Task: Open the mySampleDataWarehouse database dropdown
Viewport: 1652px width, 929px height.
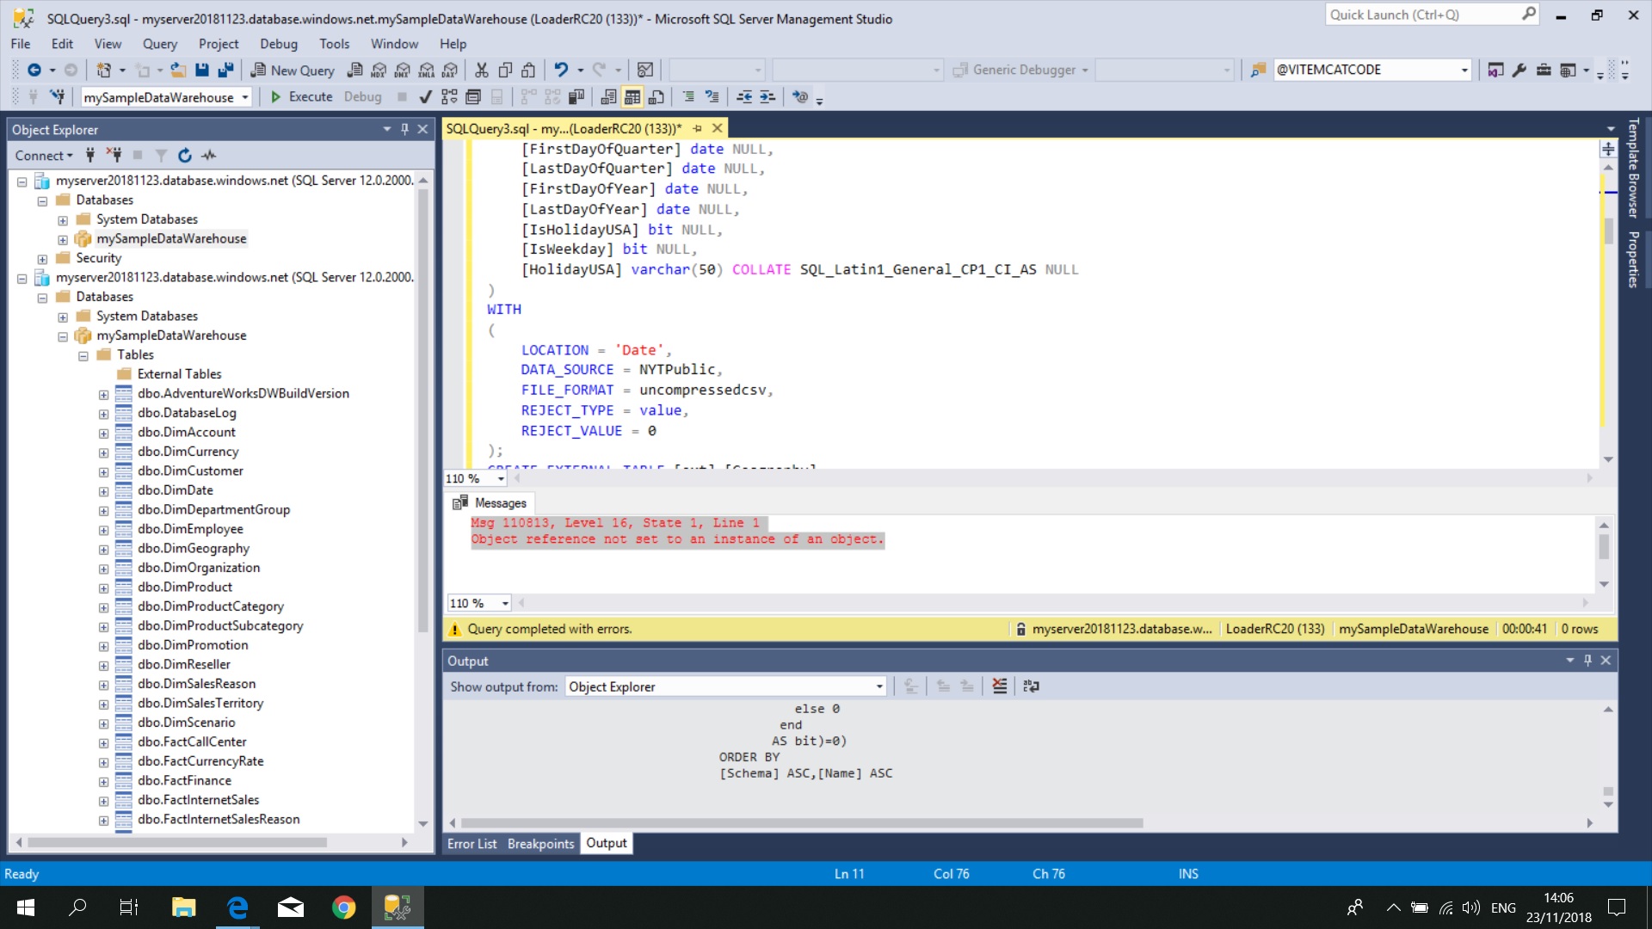Action: [244, 97]
